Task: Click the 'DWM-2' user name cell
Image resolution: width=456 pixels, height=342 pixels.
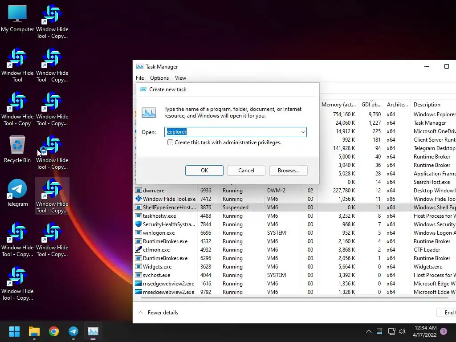Action: 276,191
